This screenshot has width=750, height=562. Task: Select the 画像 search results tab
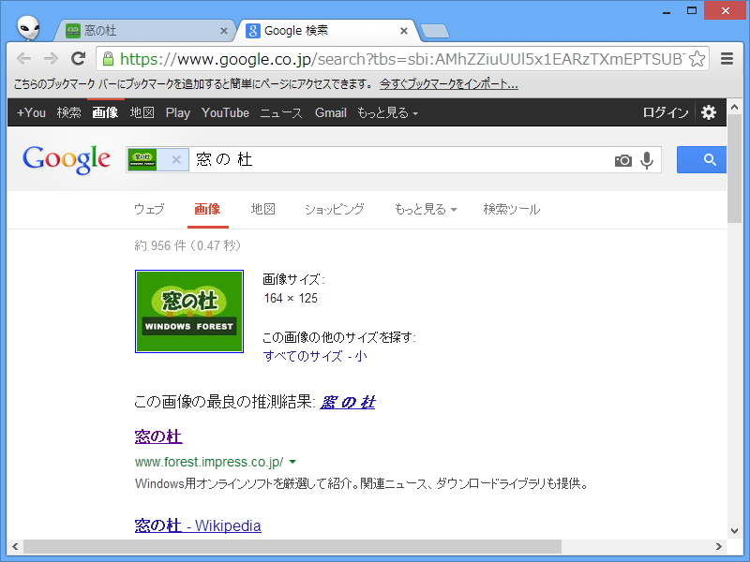[x=207, y=209]
